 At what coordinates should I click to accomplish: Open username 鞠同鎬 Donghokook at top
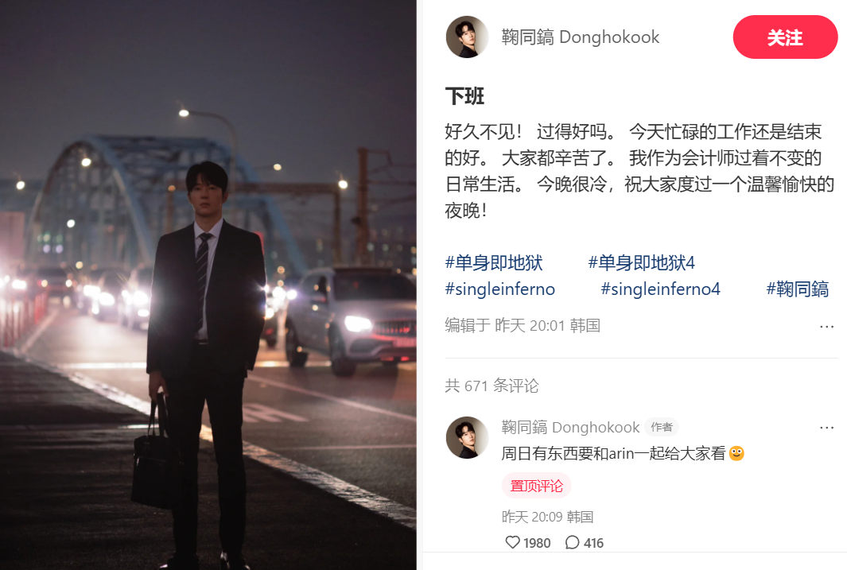pyautogui.click(x=580, y=37)
